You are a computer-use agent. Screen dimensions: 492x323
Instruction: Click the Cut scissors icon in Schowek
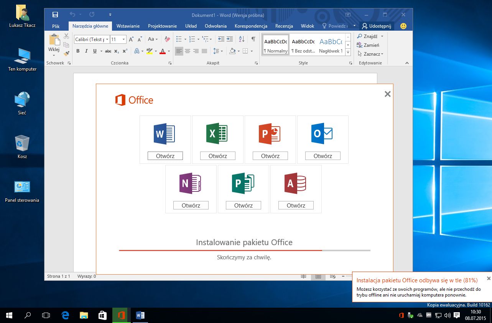66,36
